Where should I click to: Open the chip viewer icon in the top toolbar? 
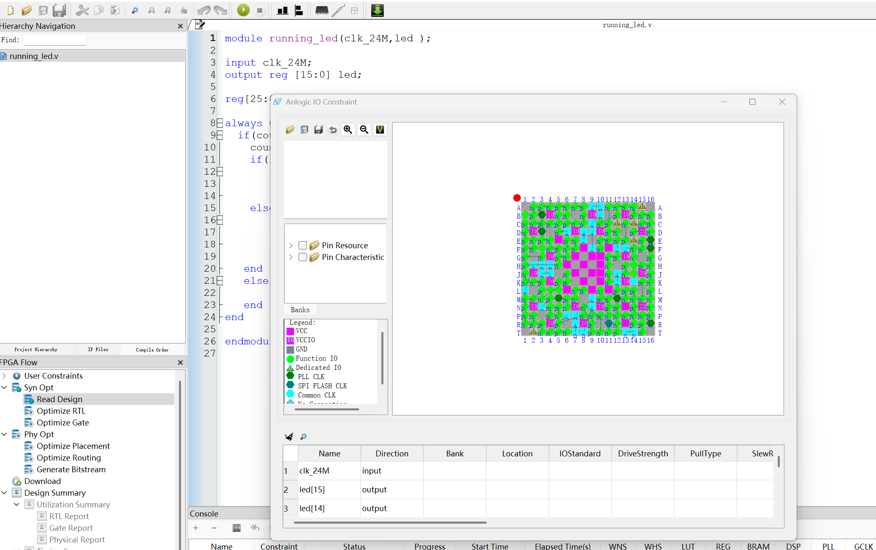tap(322, 10)
